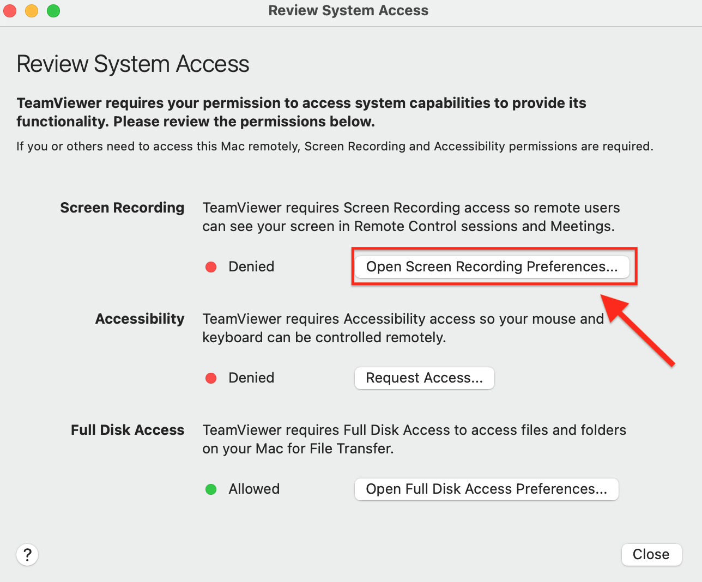Open help via question mark button
Screen dimensions: 702x582
pyautogui.click(x=27, y=555)
